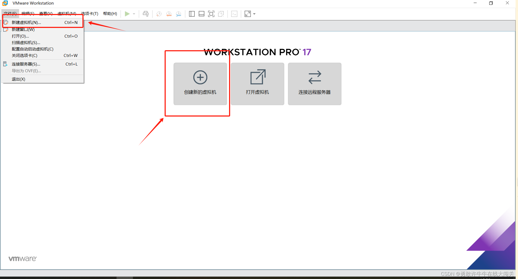
Task: Select 导出为 OVF(E)... menu entry
Action: tap(43, 71)
